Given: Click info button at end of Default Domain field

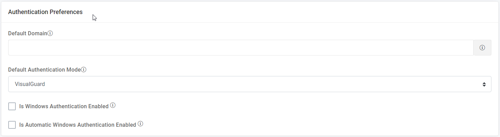Looking at the screenshot, I should pos(482,48).
